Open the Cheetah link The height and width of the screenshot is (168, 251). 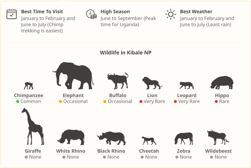(x=149, y=151)
